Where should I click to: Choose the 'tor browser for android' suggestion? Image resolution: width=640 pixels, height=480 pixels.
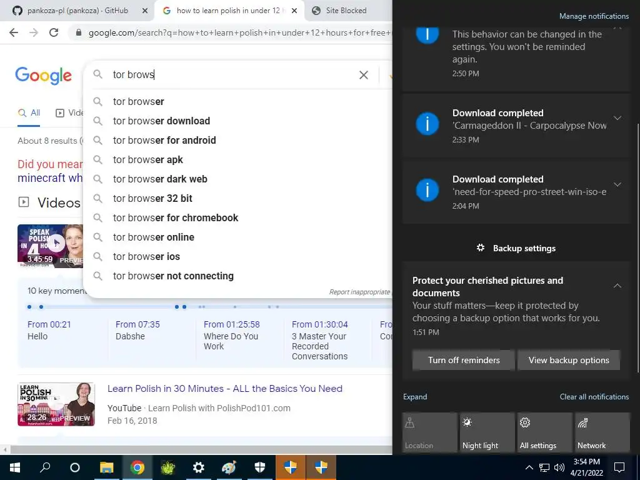pyautogui.click(x=237, y=141)
